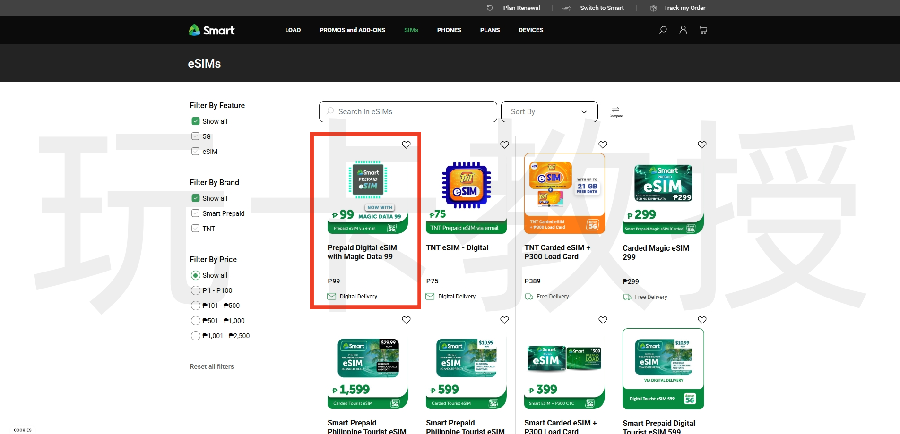Screen dimensions: 900x434
Task: Click the Digital Delivery envelope icon under ₱75
Action: (430, 297)
